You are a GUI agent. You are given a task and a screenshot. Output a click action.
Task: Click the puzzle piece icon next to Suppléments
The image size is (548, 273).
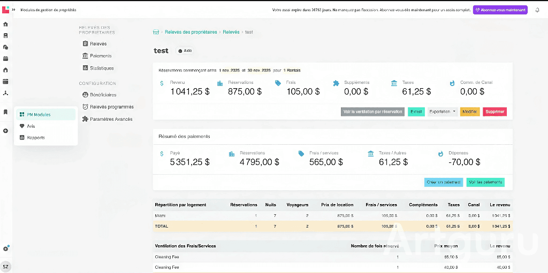tap(336, 83)
